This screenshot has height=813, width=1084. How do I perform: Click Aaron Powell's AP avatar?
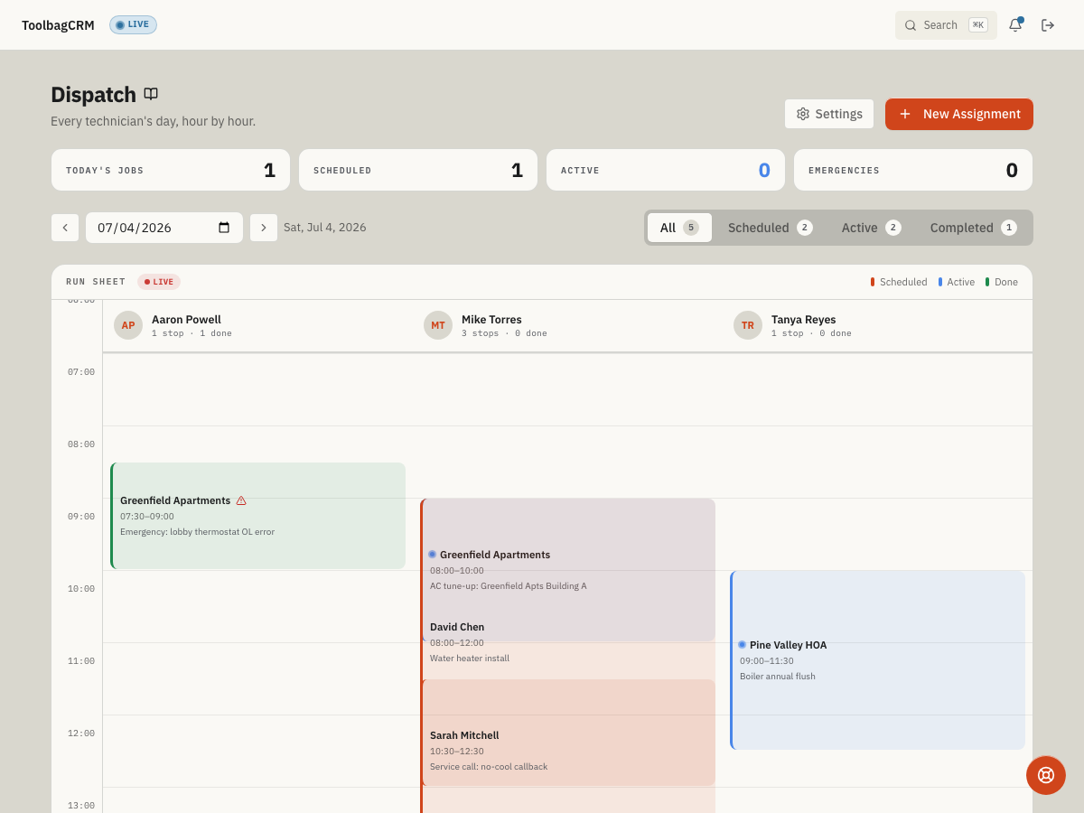coord(128,325)
